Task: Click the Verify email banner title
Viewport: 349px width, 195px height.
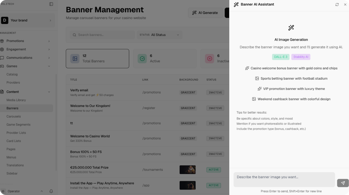Action: [79, 90]
